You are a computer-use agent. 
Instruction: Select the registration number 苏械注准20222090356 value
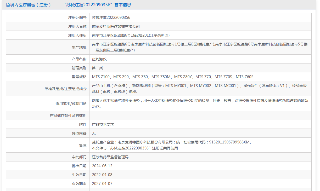point(111,18)
